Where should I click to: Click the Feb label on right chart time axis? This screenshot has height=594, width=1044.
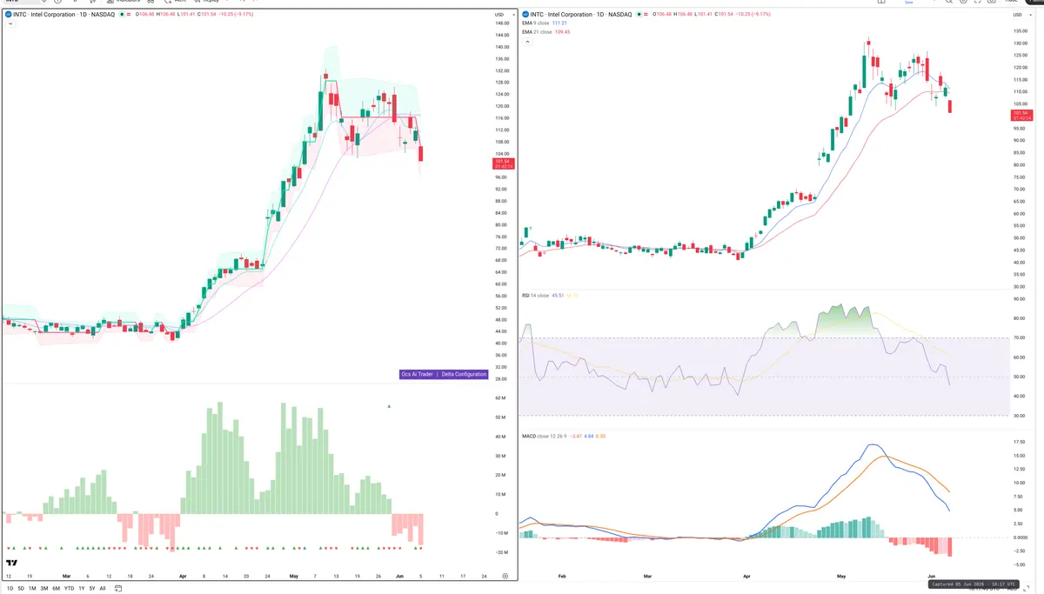point(562,576)
